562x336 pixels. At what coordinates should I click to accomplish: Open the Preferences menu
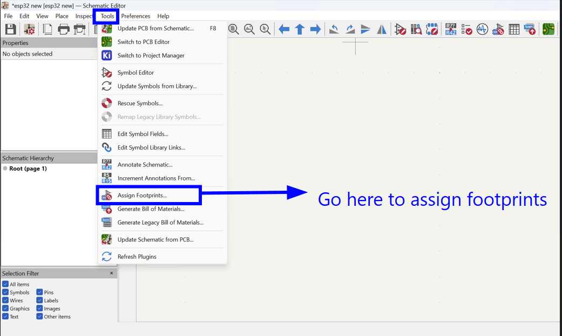(x=136, y=16)
